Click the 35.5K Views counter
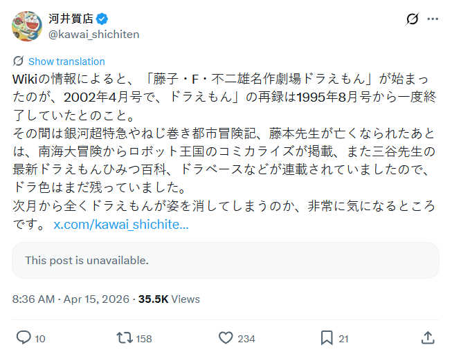452x354 pixels. tap(169, 299)
